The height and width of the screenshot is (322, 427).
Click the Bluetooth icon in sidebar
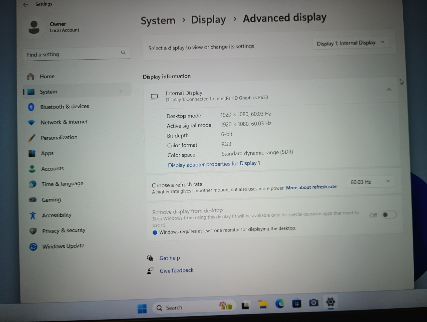[31, 107]
